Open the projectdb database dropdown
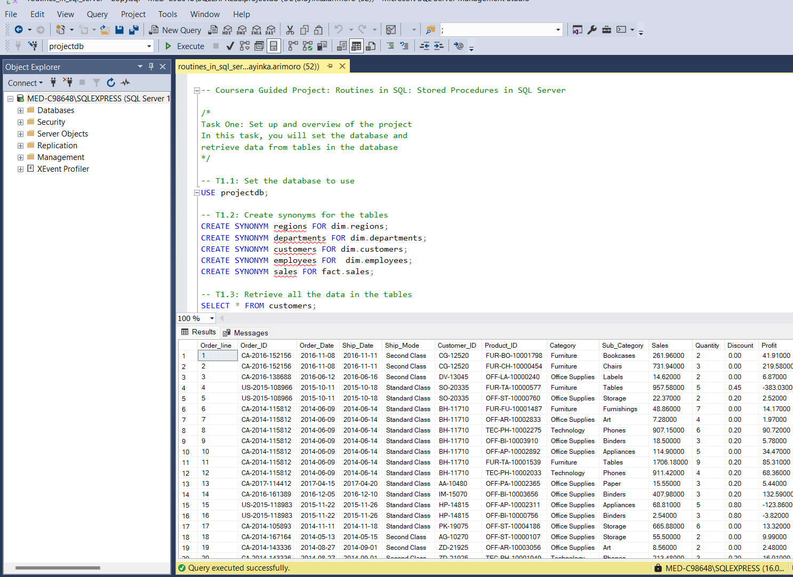 coord(149,46)
